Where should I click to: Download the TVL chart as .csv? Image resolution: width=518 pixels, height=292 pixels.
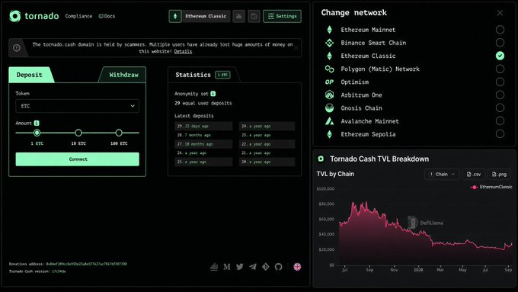473,175
